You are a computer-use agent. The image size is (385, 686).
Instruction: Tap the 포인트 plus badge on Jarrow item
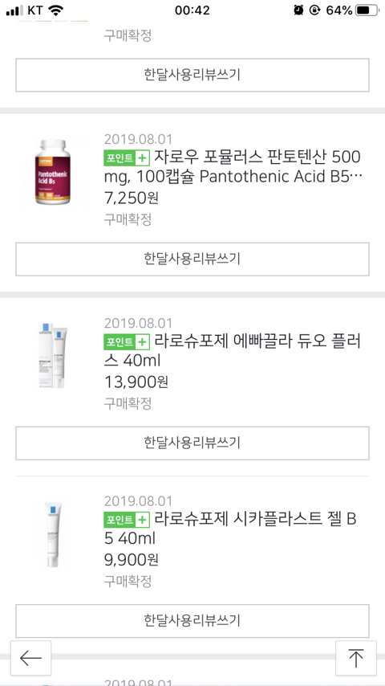point(127,157)
